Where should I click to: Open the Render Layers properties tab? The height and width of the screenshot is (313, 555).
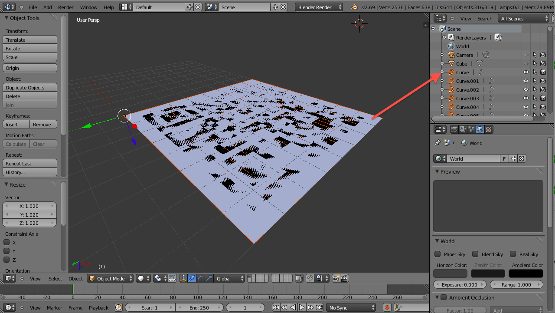[x=462, y=129]
